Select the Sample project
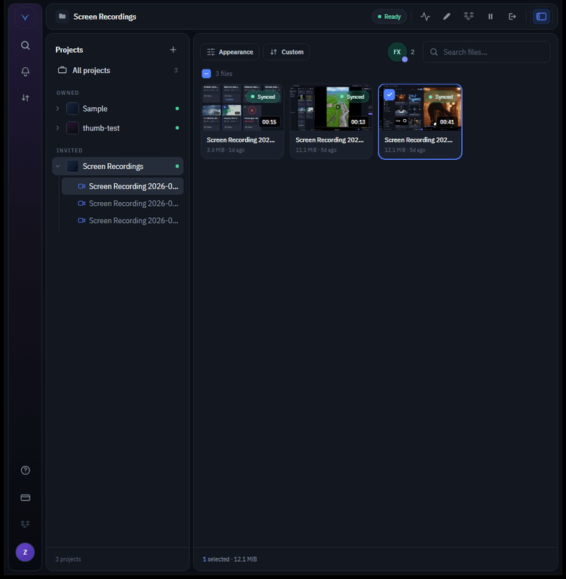The width and height of the screenshot is (566, 579). point(118,109)
